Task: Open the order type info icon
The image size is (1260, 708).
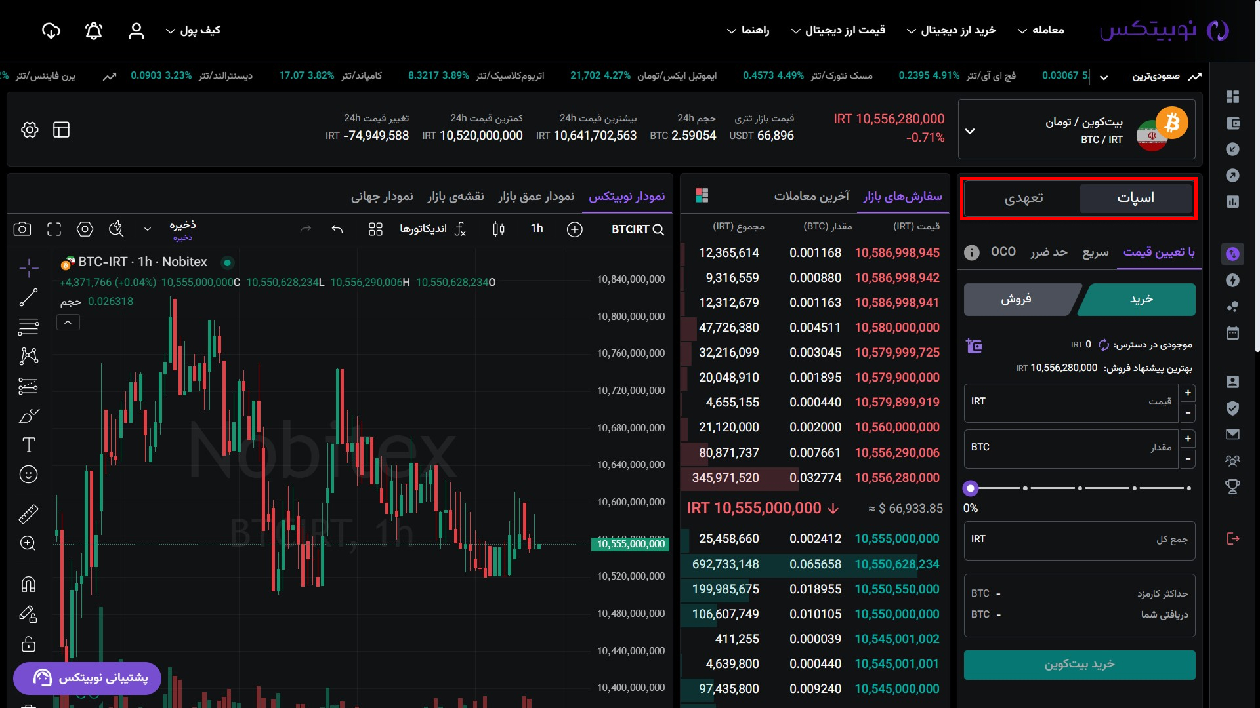Action: tap(972, 252)
